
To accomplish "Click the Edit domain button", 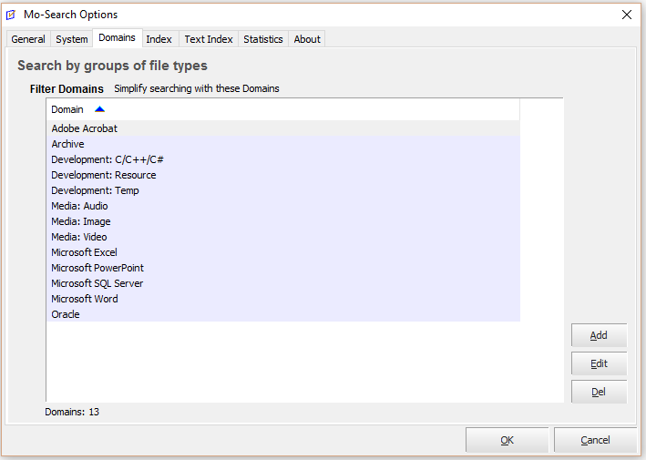I will coord(599,363).
